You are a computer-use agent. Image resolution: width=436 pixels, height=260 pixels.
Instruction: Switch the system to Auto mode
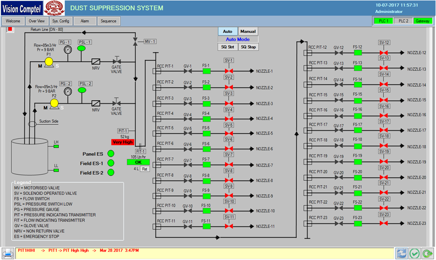click(227, 32)
